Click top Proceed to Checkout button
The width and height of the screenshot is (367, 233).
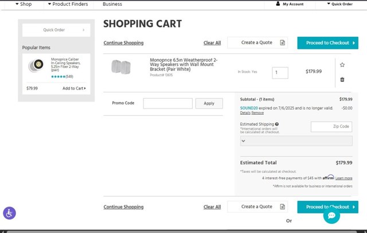point(327,43)
